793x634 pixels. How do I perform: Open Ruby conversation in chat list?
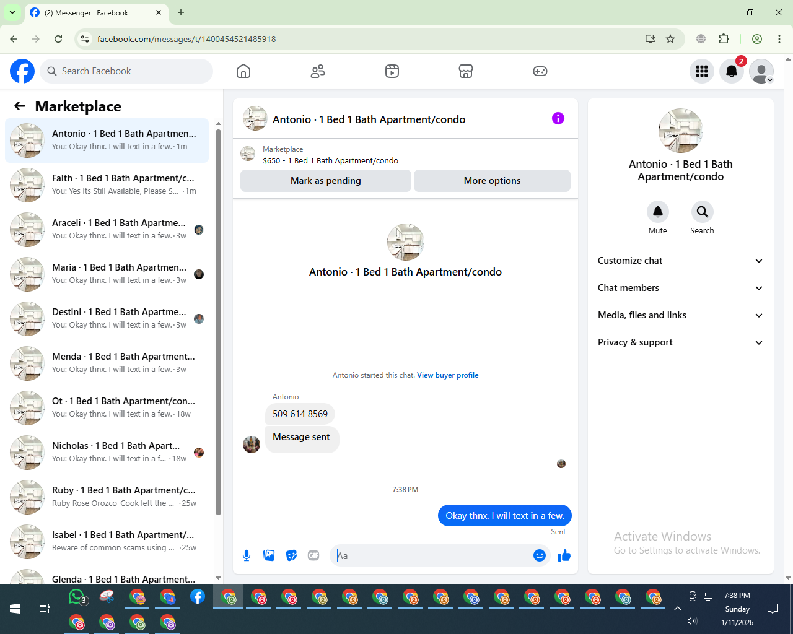[107, 497]
